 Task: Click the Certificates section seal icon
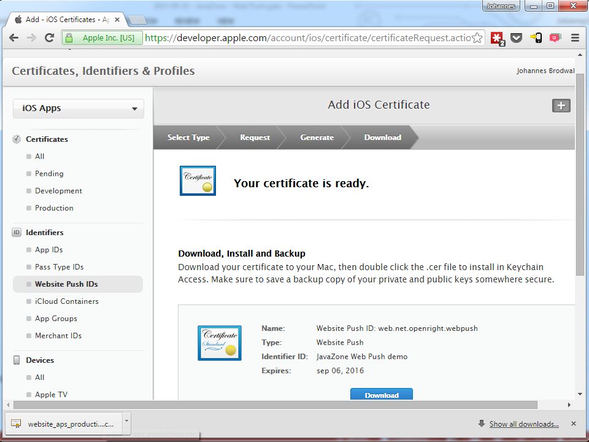point(17,139)
